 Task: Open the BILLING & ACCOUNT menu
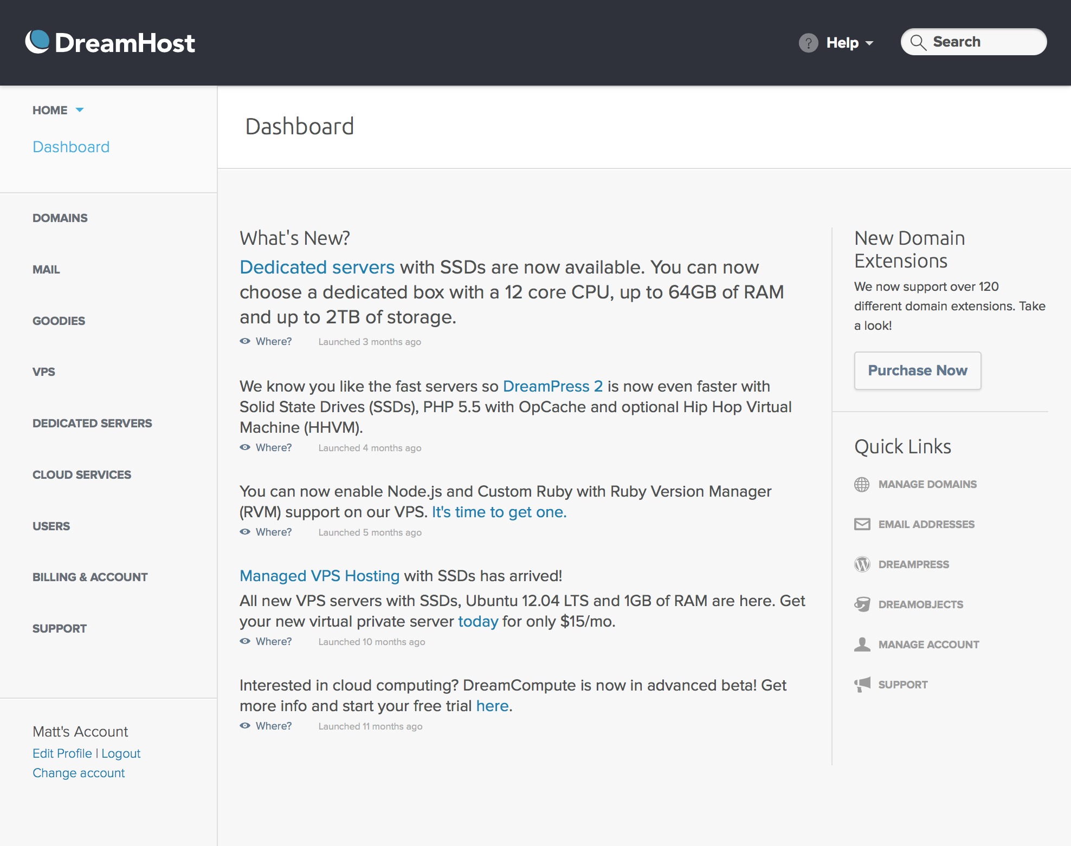[x=90, y=577]
